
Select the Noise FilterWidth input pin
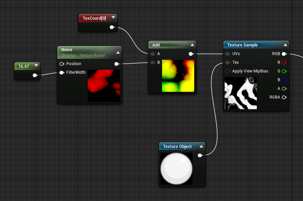coord(62,72)
